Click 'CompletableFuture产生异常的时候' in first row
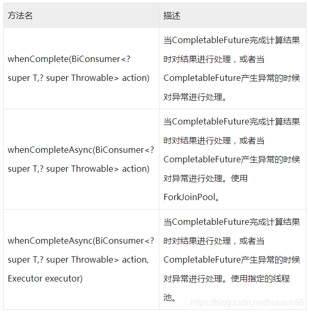Screen dimensions: 309x312 click(x=232, y=78)
